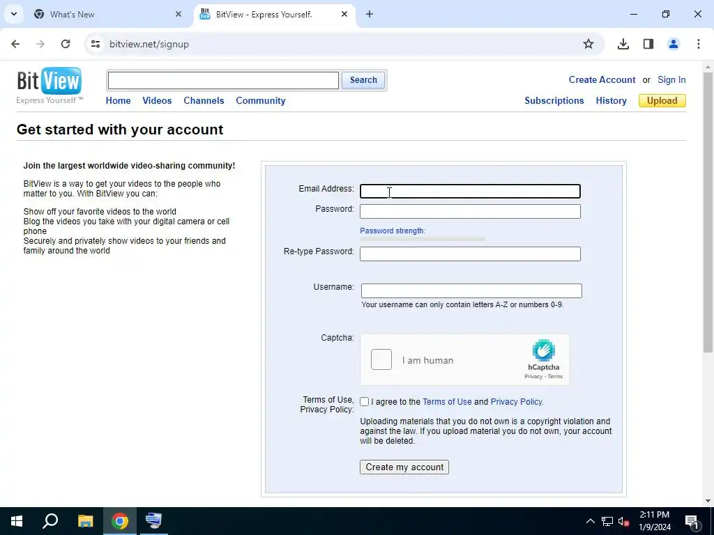Click the browser forward arrow
The height and width of the screenshot is (535, 714).
[x=40, y=44]
